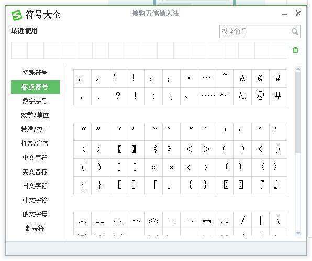Switch to the 希腊/拉丁 category

click(35, 129)
